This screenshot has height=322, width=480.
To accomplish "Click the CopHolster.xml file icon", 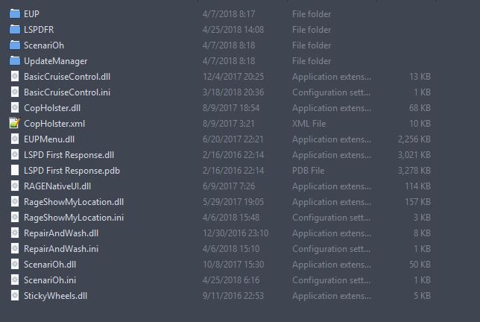I will coord(14,123).
